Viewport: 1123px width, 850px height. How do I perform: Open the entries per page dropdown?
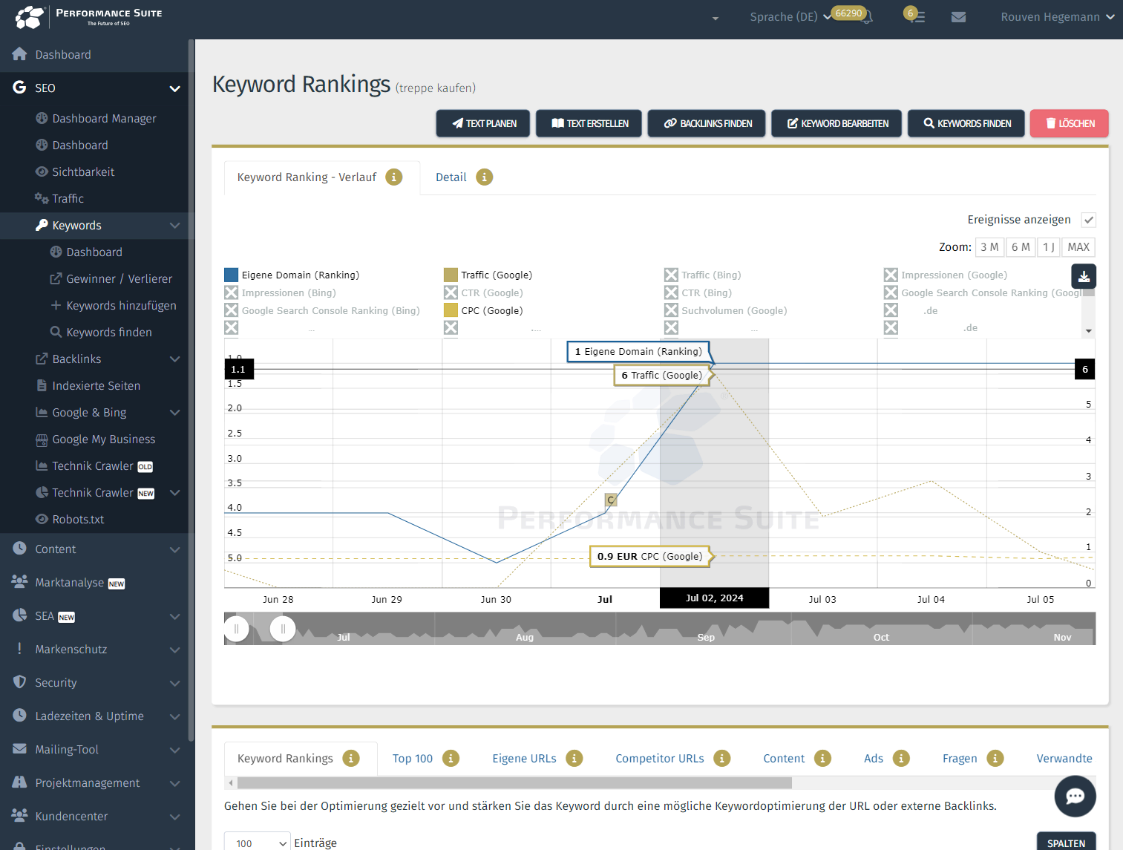click(258, 843)
